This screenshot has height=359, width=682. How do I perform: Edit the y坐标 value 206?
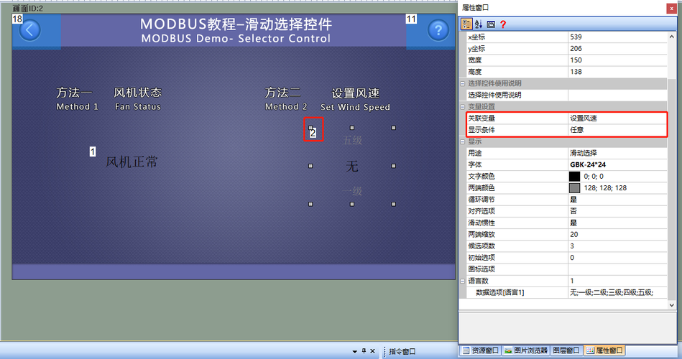pyautogui.click(x=617, y=49)
